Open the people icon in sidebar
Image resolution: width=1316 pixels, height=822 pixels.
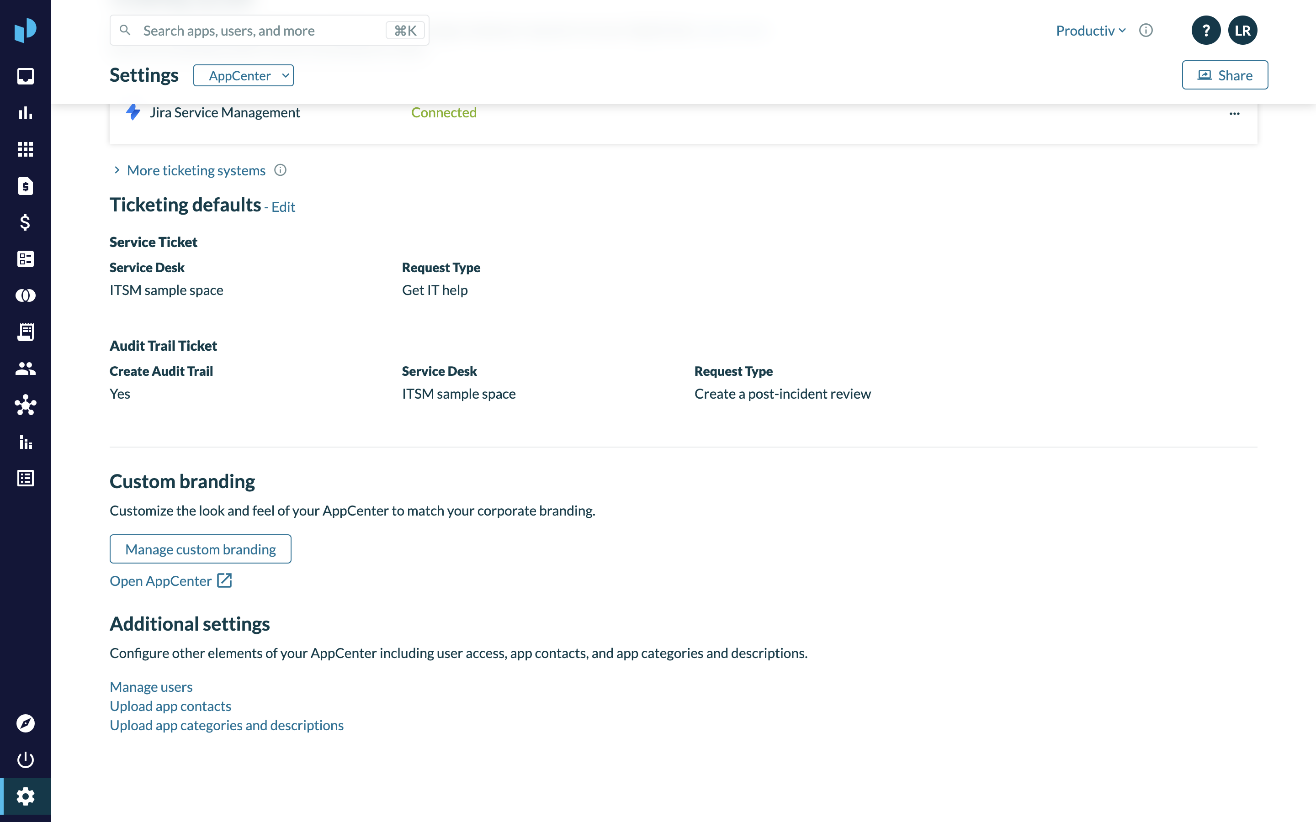[x=25, y=369]
